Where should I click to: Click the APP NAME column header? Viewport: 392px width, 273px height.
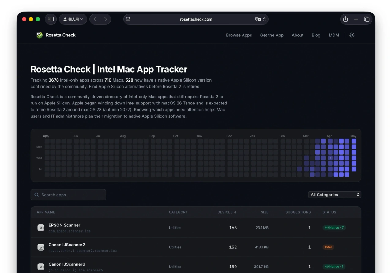point(46,212)
